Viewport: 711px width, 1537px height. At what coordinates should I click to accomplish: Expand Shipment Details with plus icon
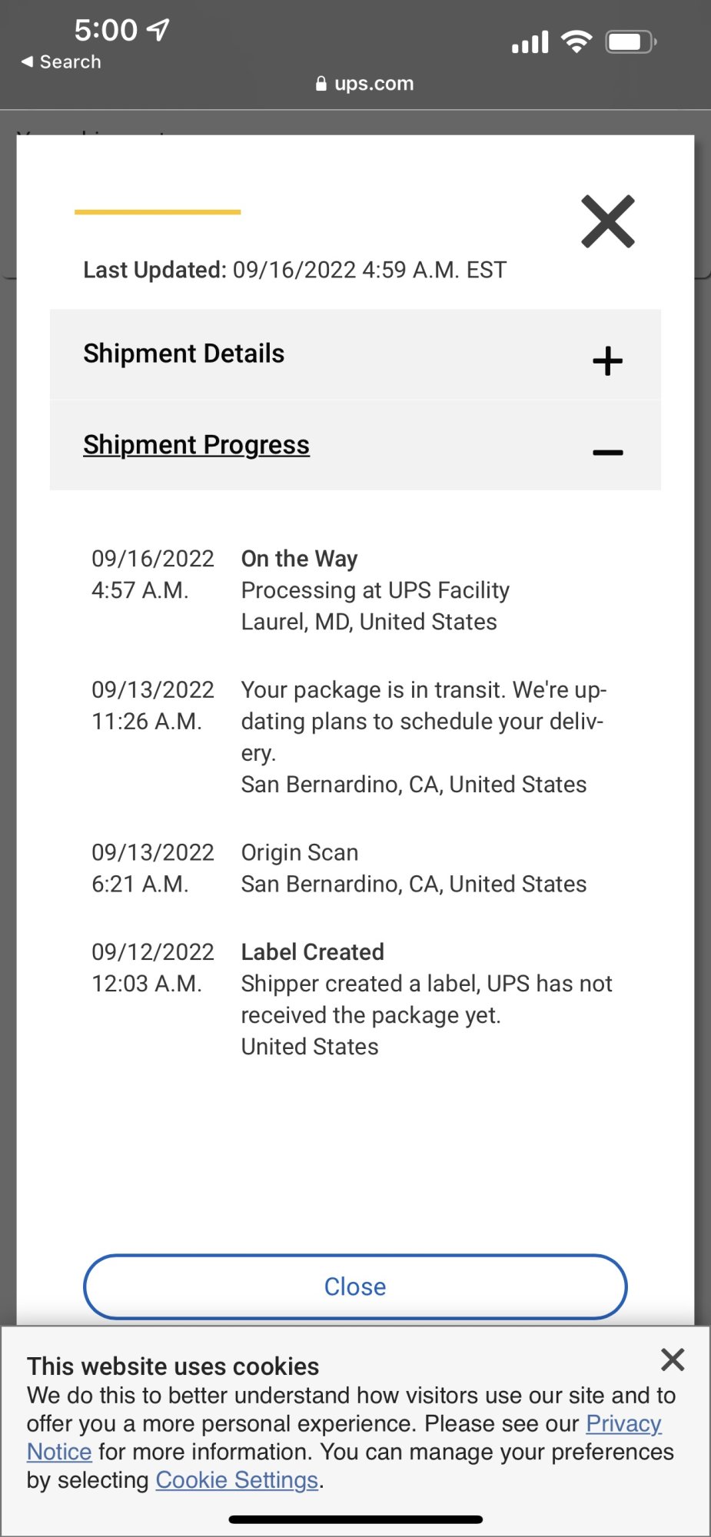pyautogui.click(x=607, y=360)
